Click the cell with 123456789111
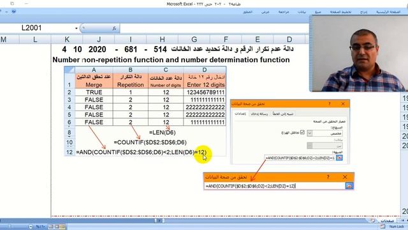This screenshot has height=230, width=408. tap(205, 92)
